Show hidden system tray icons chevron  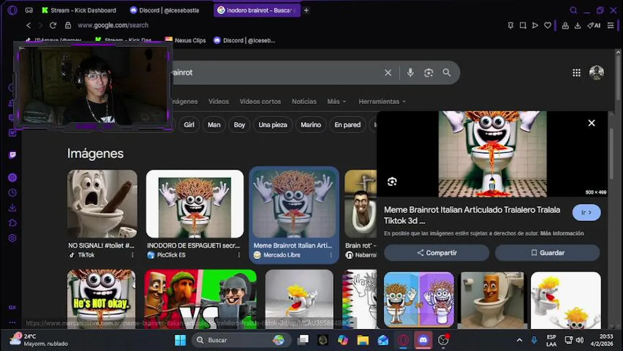tap(519, 340)
